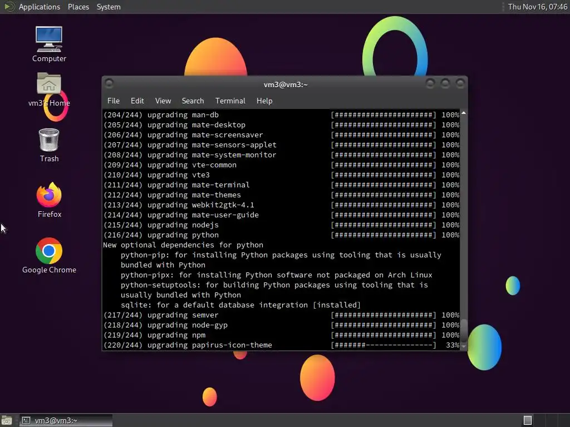Launch Google Chrome from the desktop
Image resolution: width=570 pixels, height=427 pixels.
(x=49, y=255)
